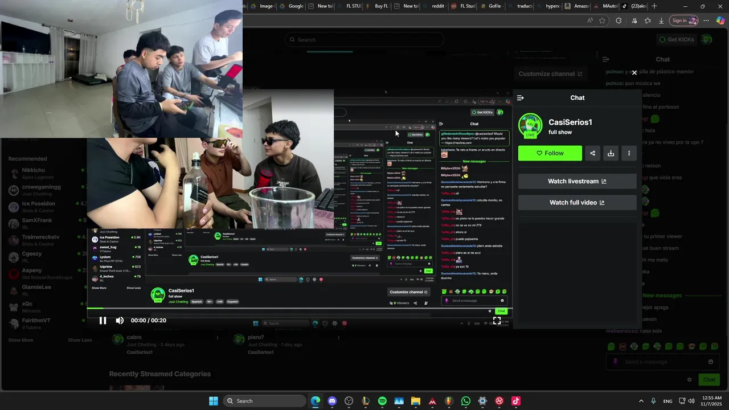Open the Windows Start menu
This screenshot has height=410, width=729.
point(214,401)
